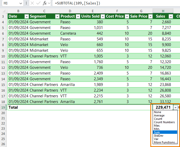Click the Units Sold value 2,761
180x147 pixels.
[93, 102]
